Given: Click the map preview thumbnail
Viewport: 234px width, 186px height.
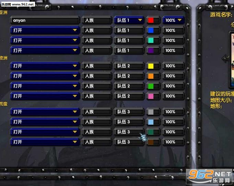Looking at the screenshot, I should coord(232,59).
